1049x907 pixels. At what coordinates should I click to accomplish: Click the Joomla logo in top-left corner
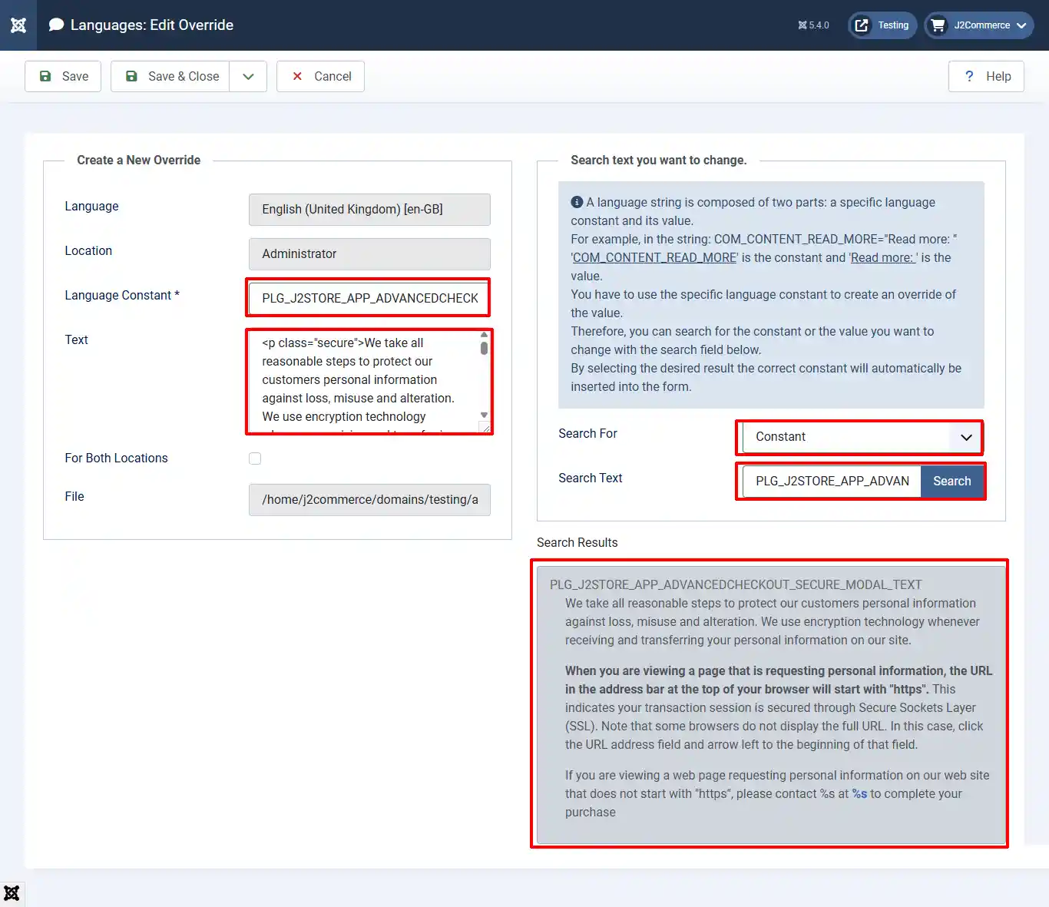click(18, 25)
